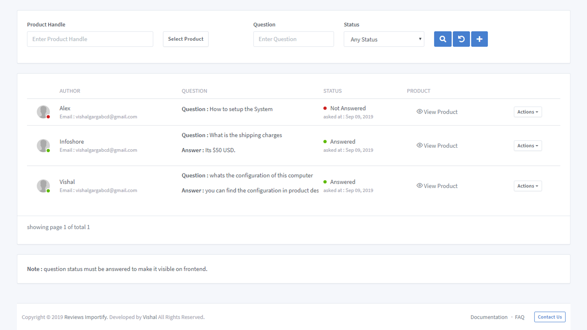Click the View Product eye icon in Vishal's row
This screenshot has height=330, width=587.
click(x=419, y=186)
